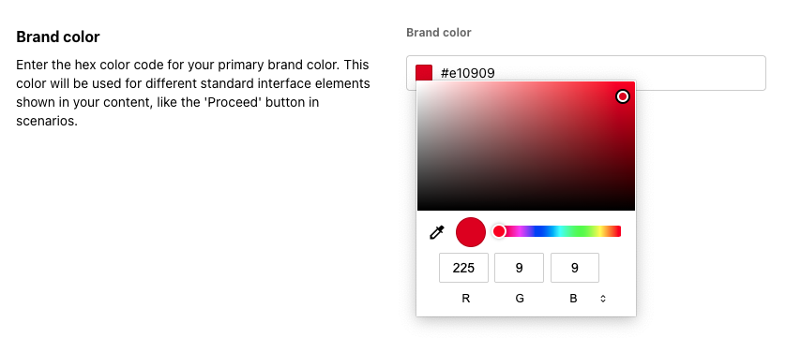Click the G label under the fields

tap(520, 299)
